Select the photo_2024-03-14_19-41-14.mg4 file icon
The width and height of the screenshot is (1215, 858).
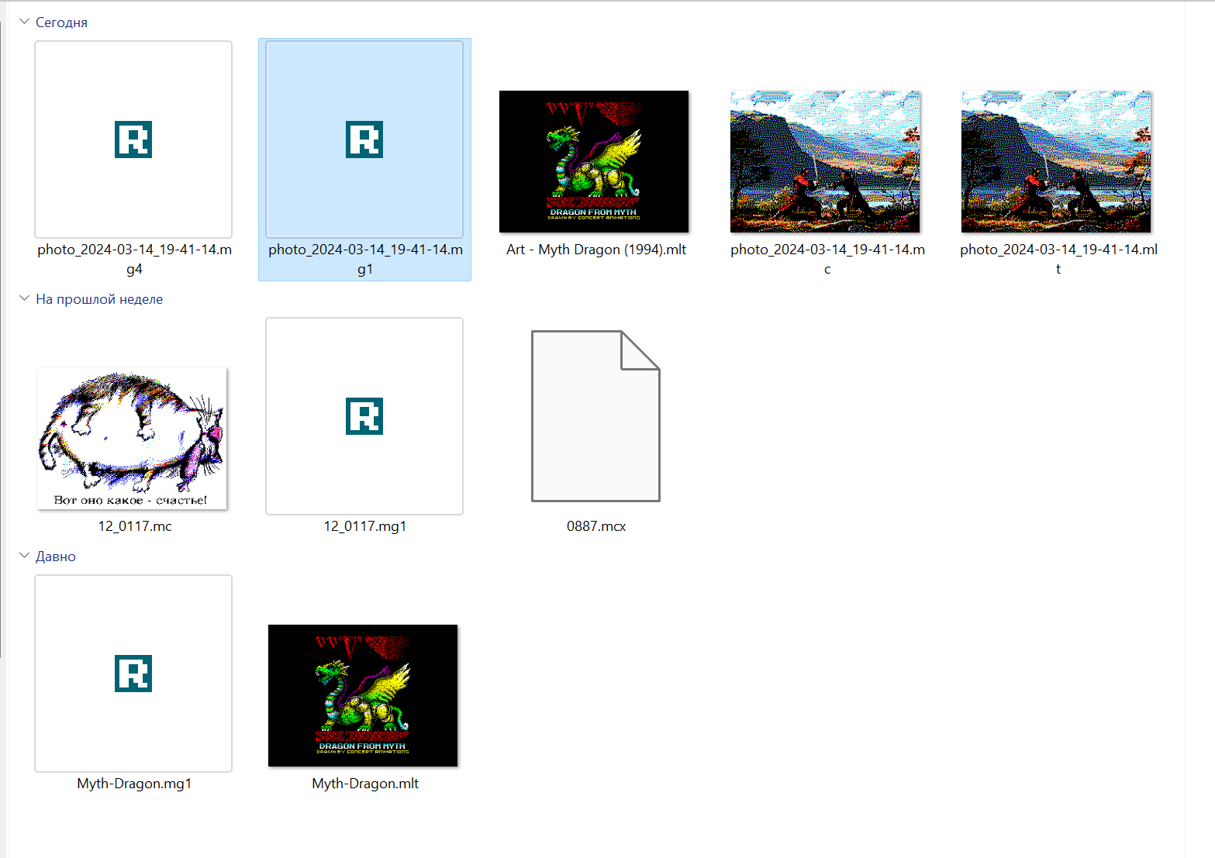133,140
